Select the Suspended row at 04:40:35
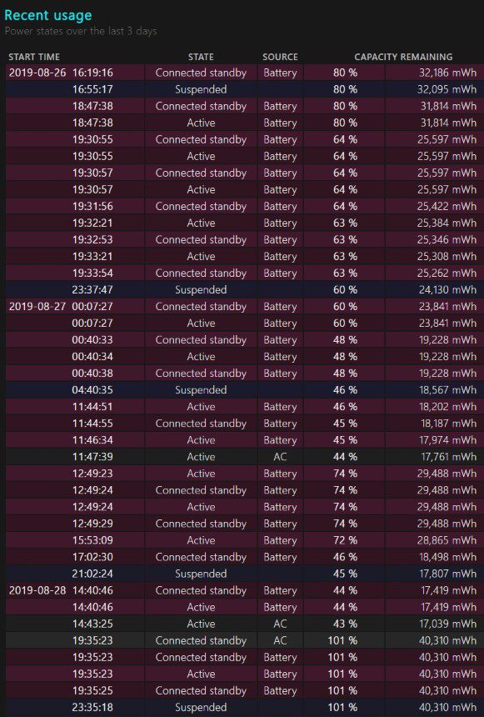484x717 pixels. pos(245,389)
